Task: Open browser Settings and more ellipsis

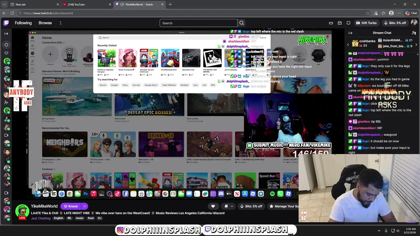Action: tap(399, 13)
